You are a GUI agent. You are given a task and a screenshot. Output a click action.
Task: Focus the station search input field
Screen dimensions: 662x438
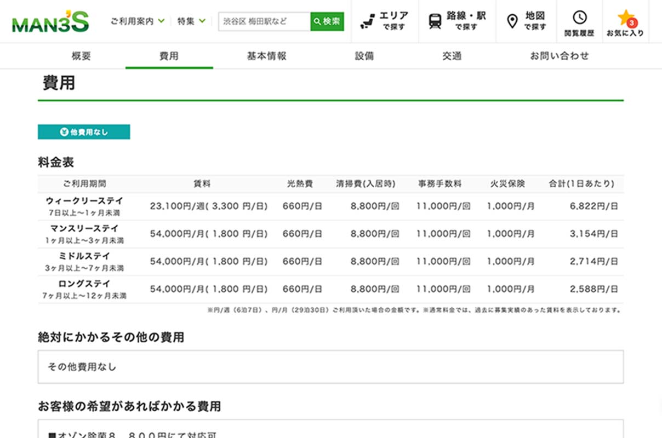264,21
